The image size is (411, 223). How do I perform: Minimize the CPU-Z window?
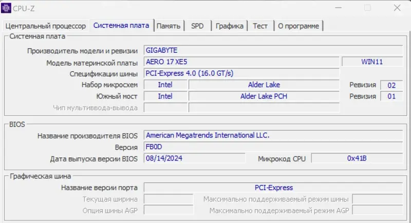coord(339,8)
